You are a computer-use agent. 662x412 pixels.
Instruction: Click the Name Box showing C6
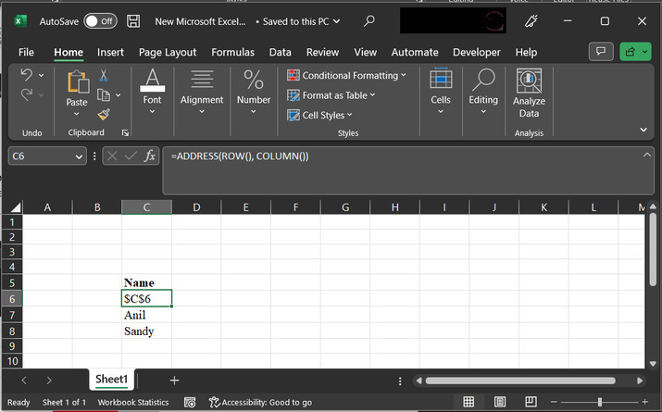pos(40,156)
